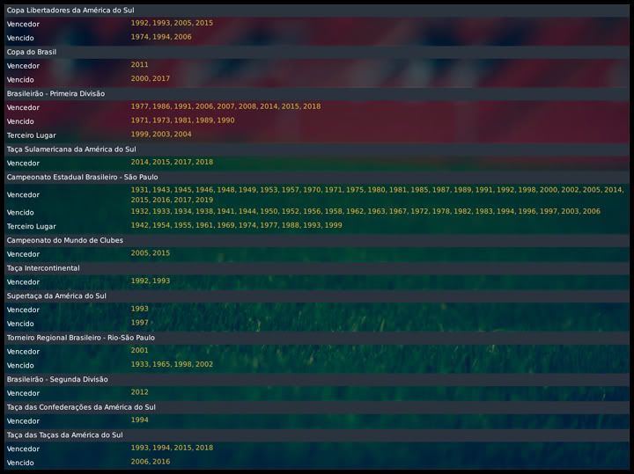The image size is (634, 474).
Task: Select the Campeonato do Mundo de Clubes header
Action: point(64,239)
